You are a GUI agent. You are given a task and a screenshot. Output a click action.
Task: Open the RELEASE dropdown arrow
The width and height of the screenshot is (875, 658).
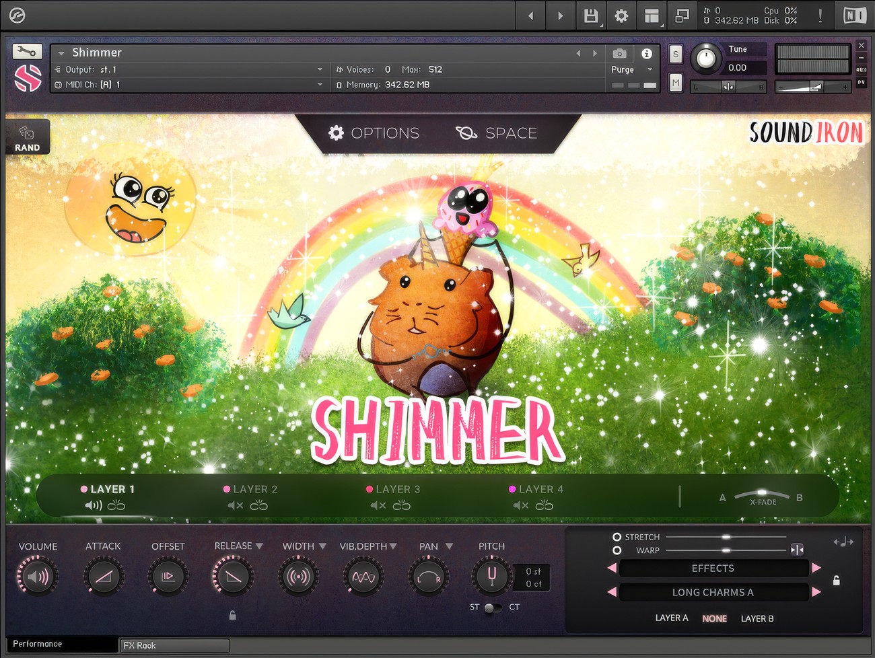coord(259,546)
